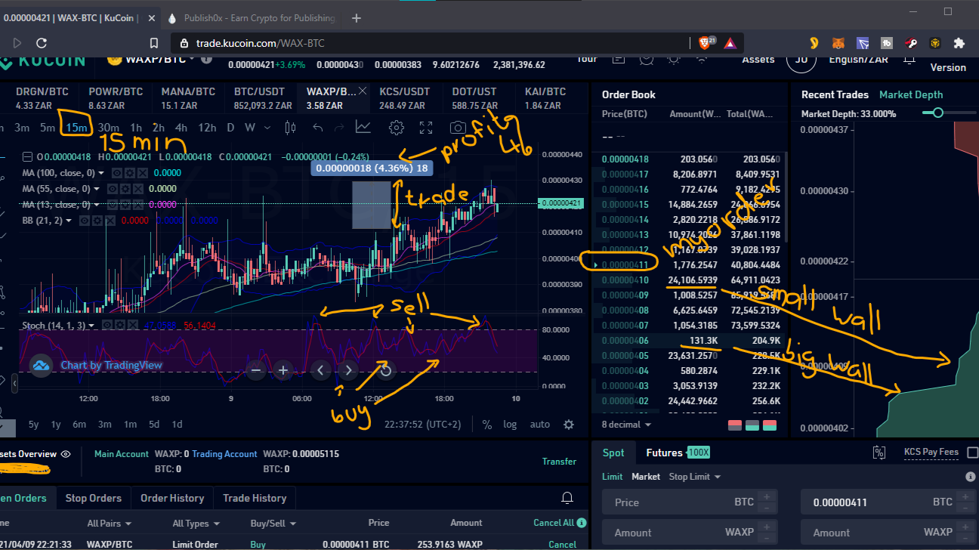Viewport: 979px width, 550px height.
Task: Zoom out the chart with minus button
Action: pos(256,370)
